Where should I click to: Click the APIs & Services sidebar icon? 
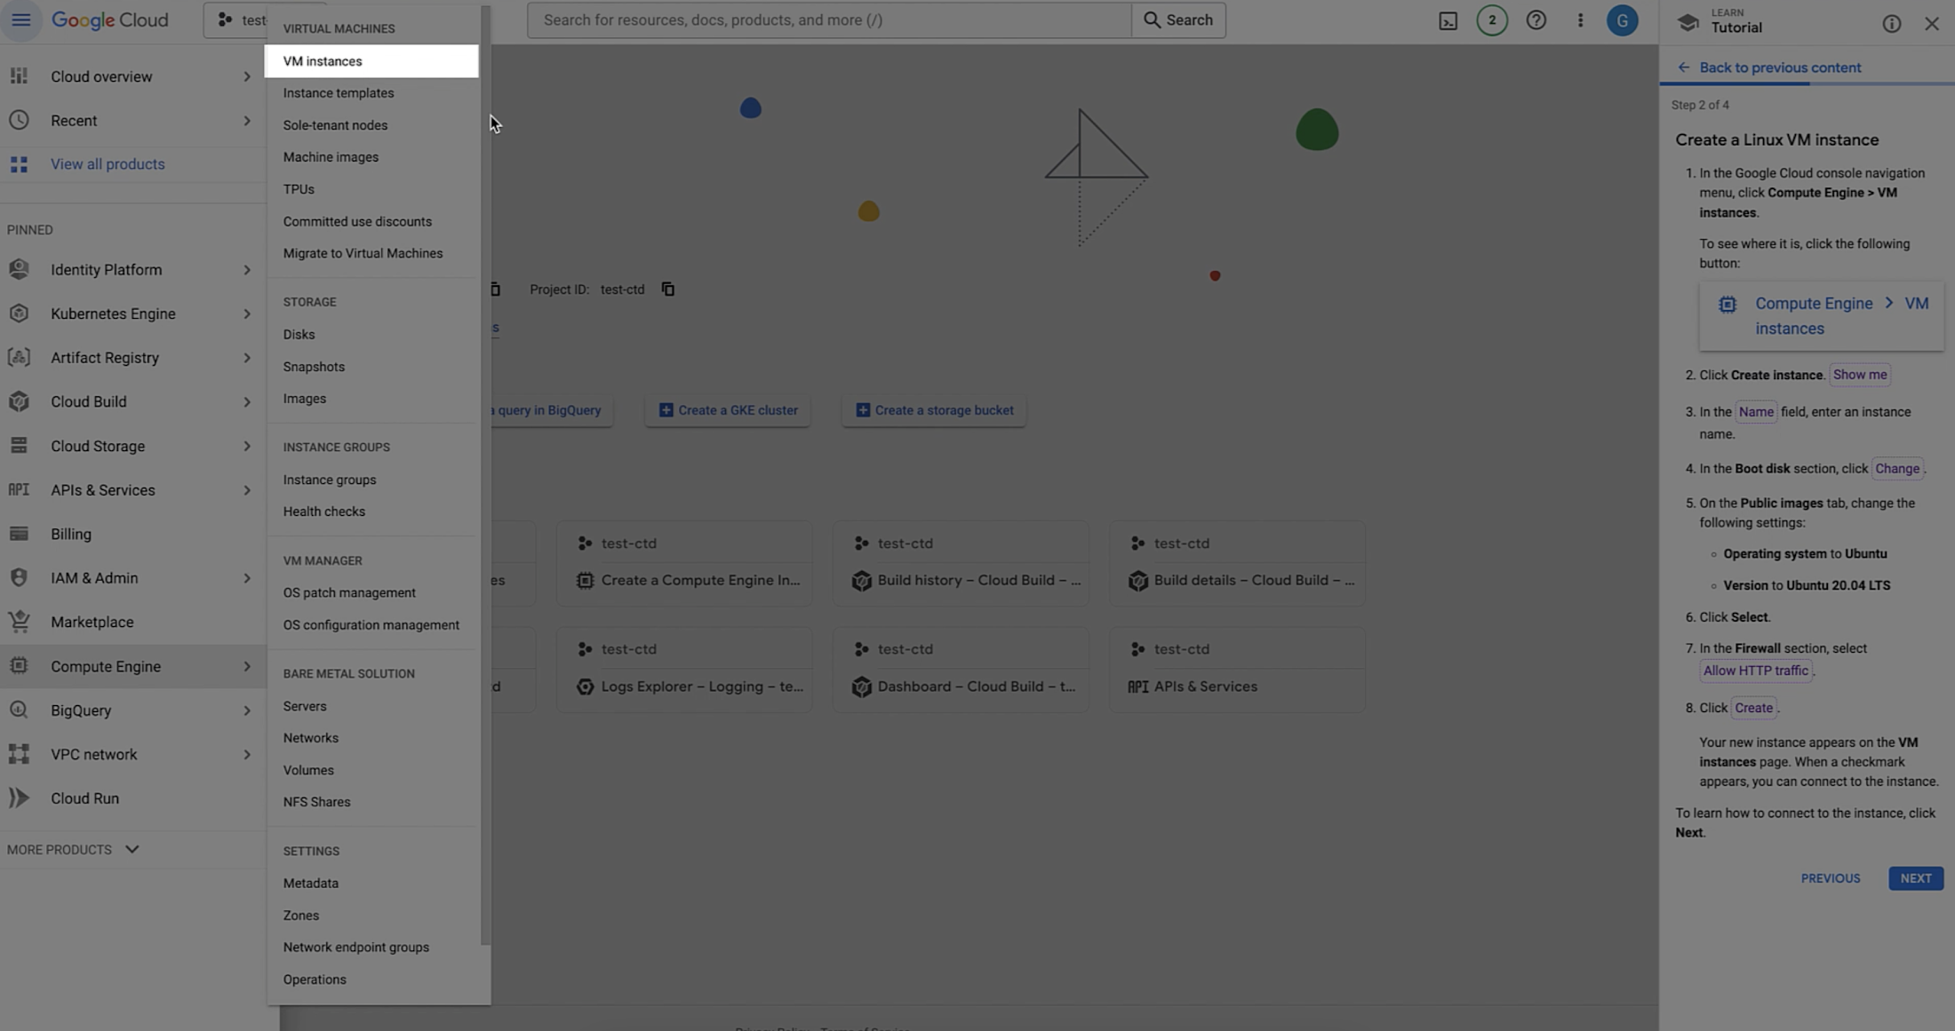[x=19, y=489]
